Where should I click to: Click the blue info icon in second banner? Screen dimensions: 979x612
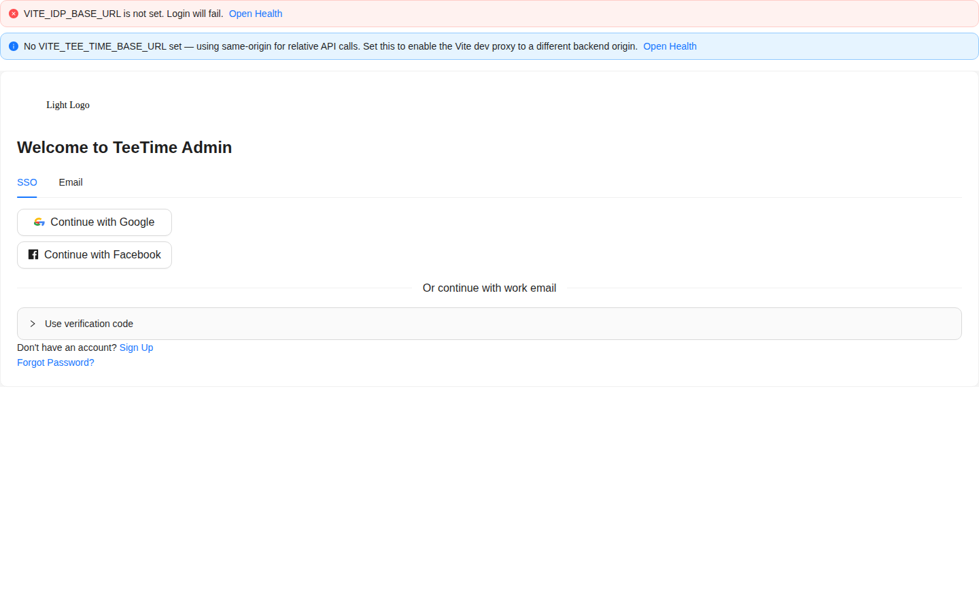pyautogui.click(x=14, y=46)
